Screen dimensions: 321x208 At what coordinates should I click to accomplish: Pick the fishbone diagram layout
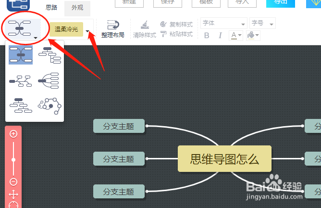click(x=21, y=81)
